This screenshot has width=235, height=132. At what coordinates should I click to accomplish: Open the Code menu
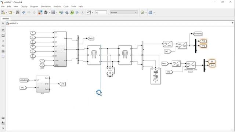(66, 7)
